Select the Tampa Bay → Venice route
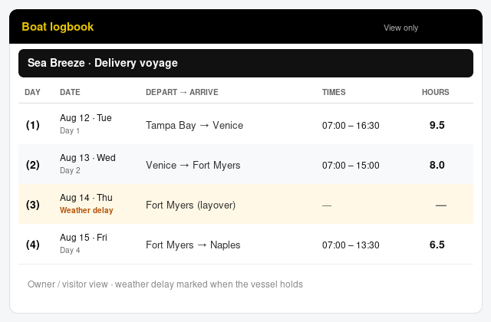The height and width of the screenshot is (322, 491). [194, 126]
